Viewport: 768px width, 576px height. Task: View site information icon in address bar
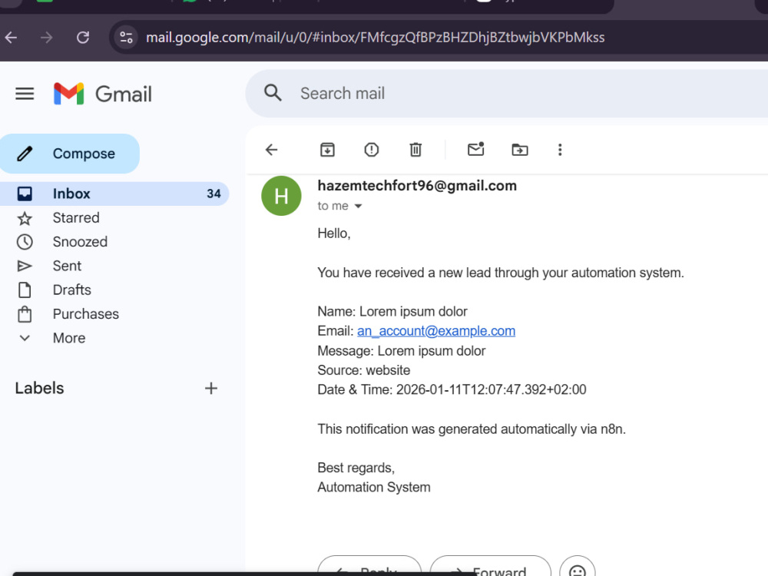point(126,37)
